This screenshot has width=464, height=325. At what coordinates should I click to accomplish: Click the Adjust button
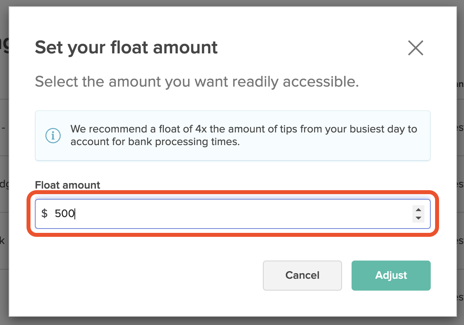pos(391,275)
